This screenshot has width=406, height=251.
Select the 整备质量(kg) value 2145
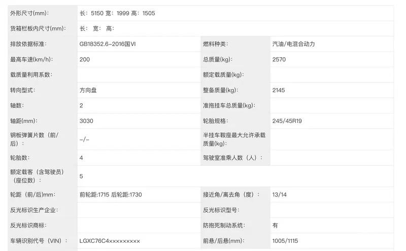(279, 90)
